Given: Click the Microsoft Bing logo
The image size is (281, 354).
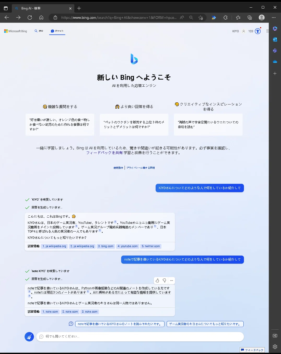Looking at the screenshot, I should (x=16, y=31).
